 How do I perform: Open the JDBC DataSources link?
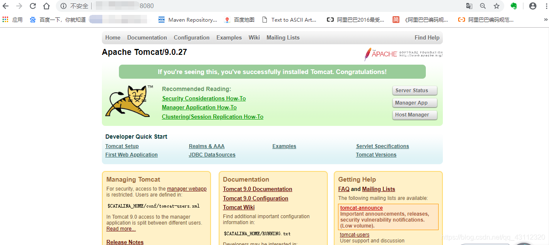(212, 155)
